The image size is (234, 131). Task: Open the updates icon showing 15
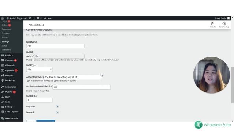(x=30, y=18)
